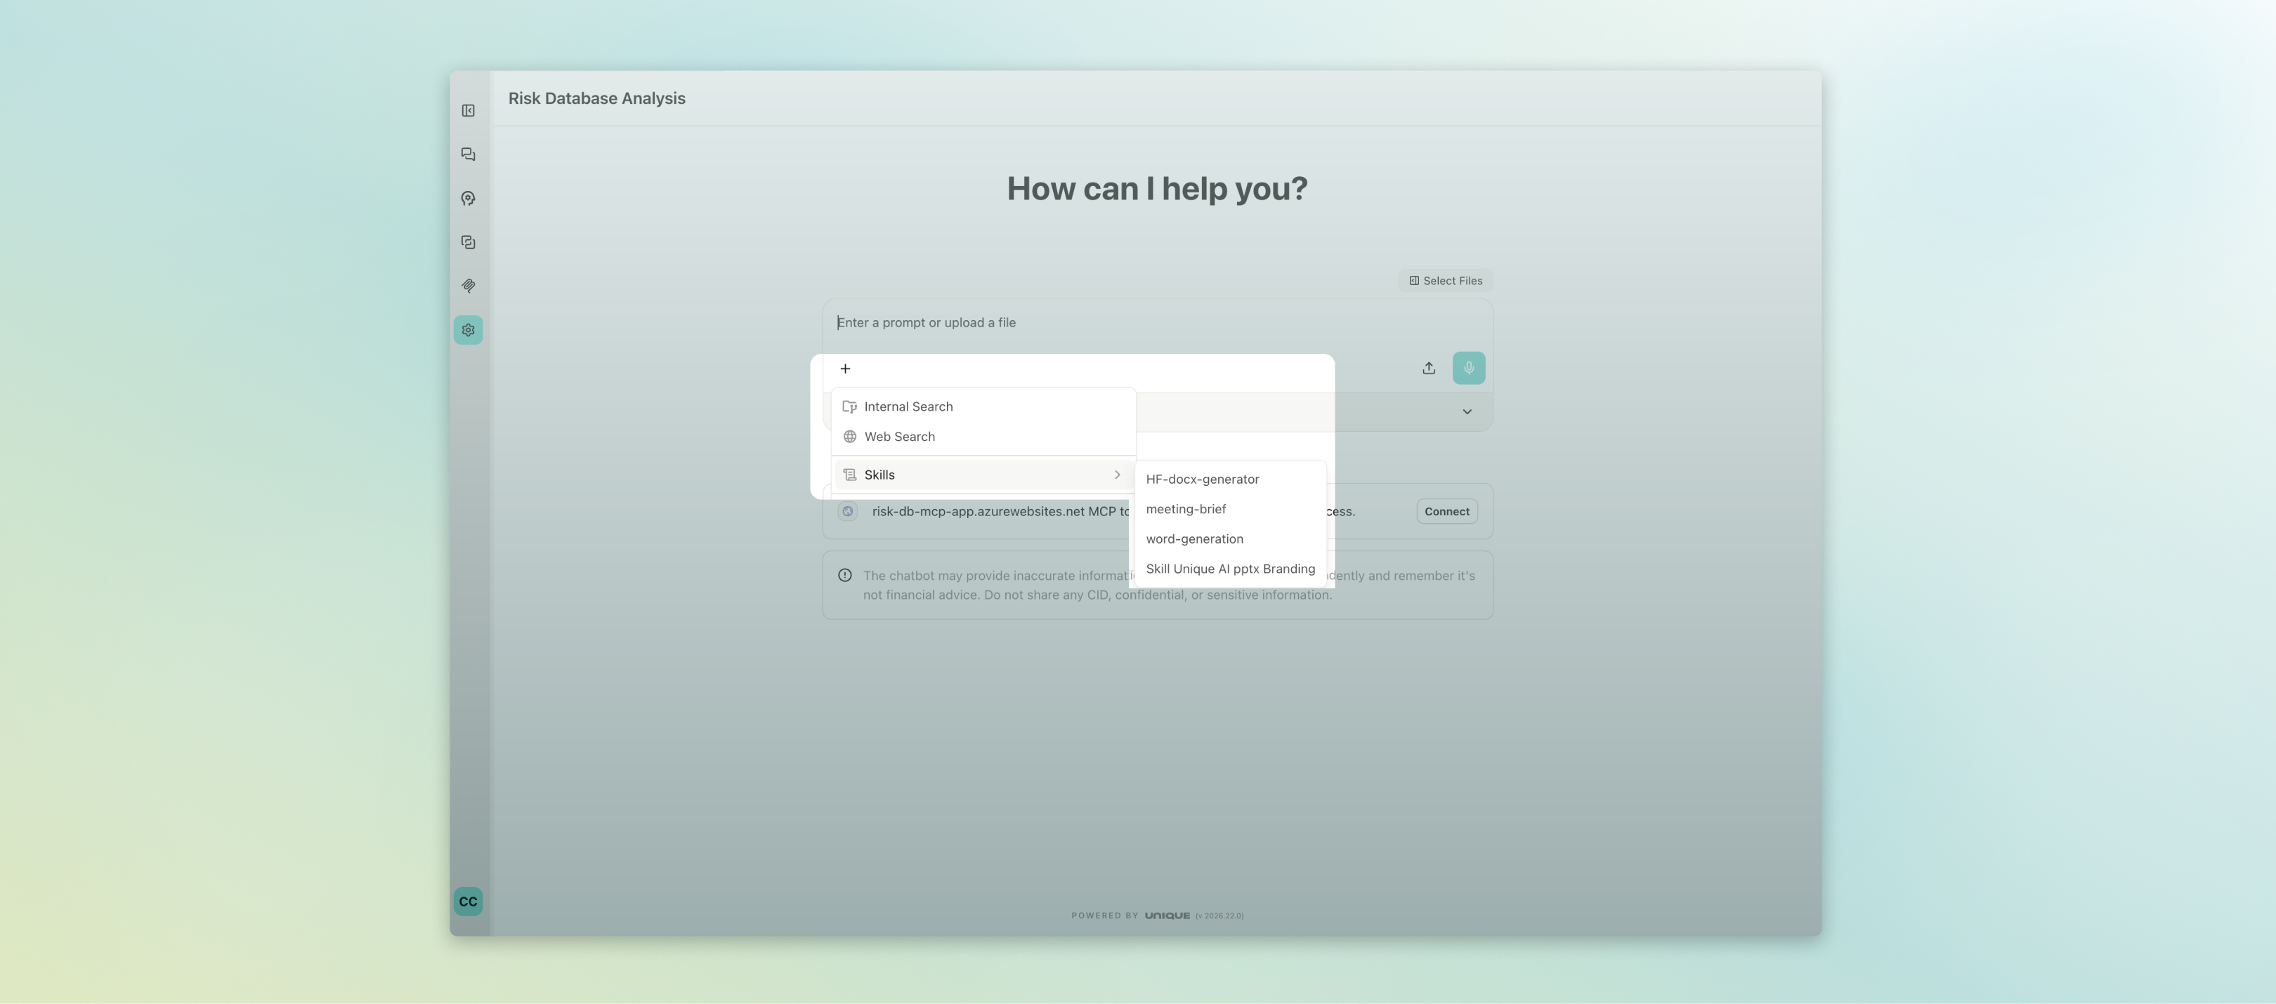This screenshot has width=2276, height=1004.
Task: Expand the chevron below the microphone
Action: (x=1467, y=411)
